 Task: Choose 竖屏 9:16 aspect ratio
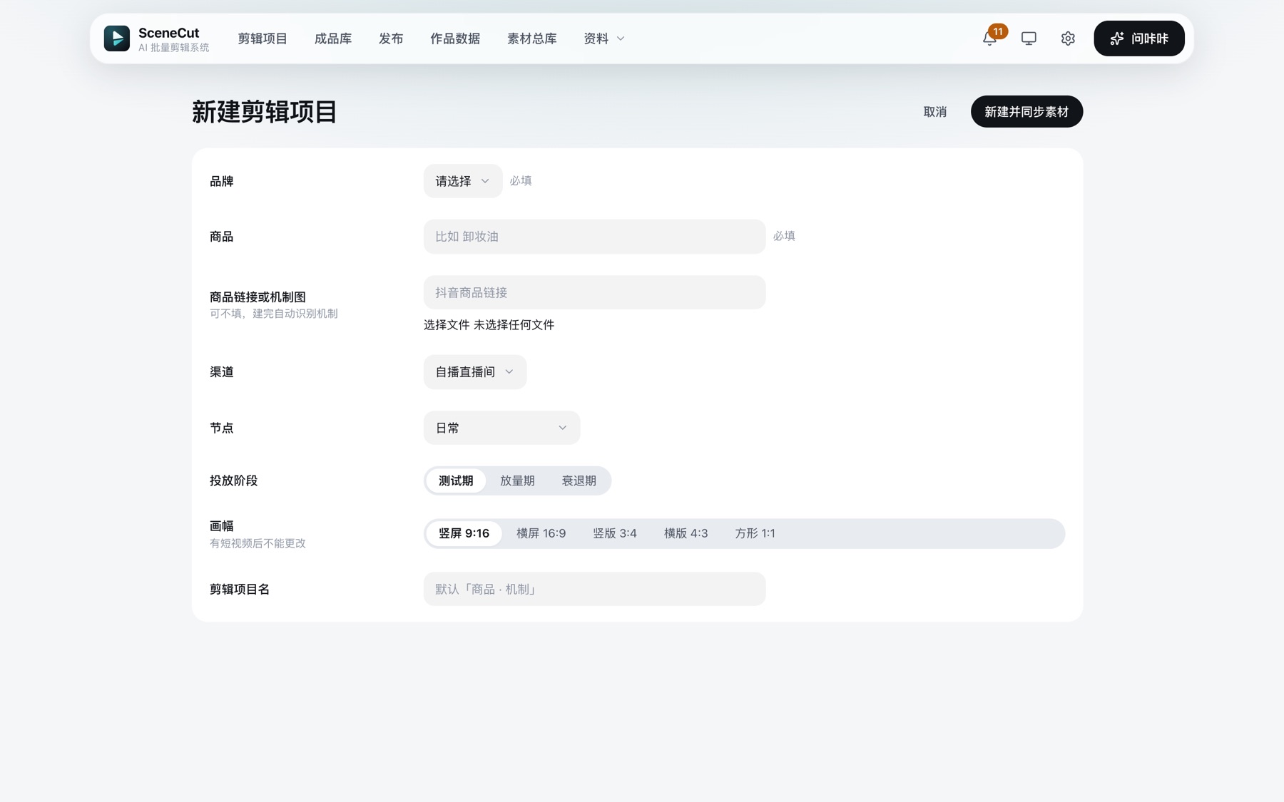464,533
